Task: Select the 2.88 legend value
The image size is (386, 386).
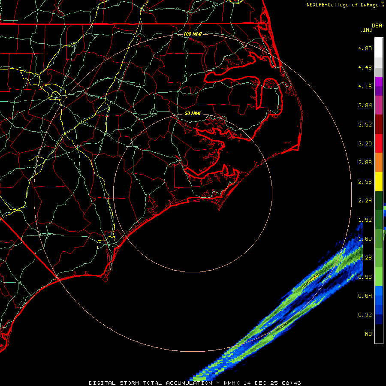Action: (365, 162)
